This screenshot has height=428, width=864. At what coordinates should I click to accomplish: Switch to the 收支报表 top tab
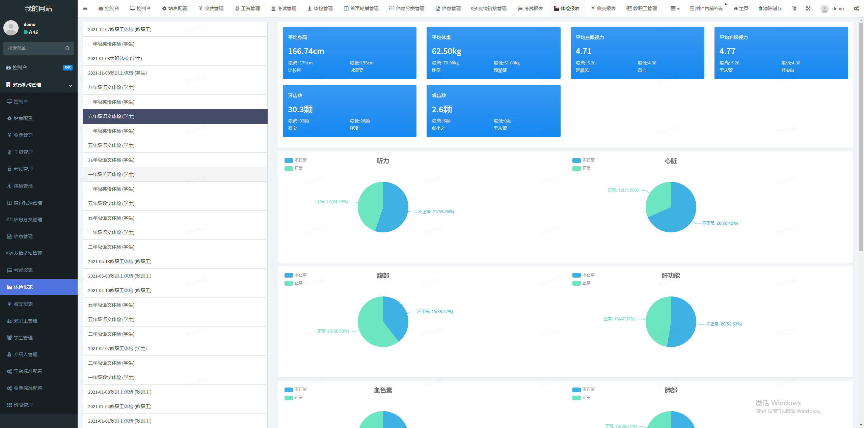click(603, 8)
